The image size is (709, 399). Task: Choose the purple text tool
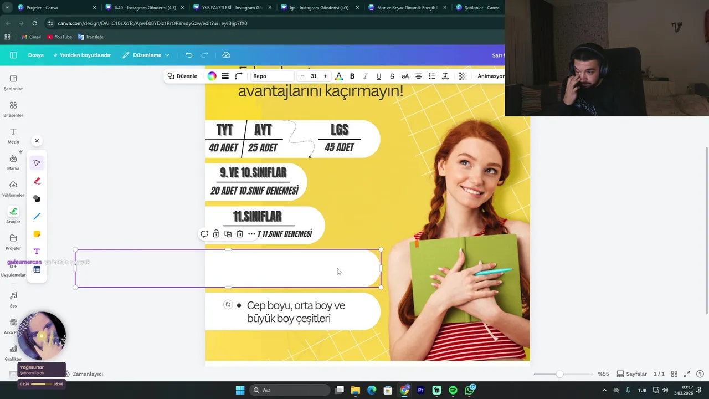click(37, 252)
